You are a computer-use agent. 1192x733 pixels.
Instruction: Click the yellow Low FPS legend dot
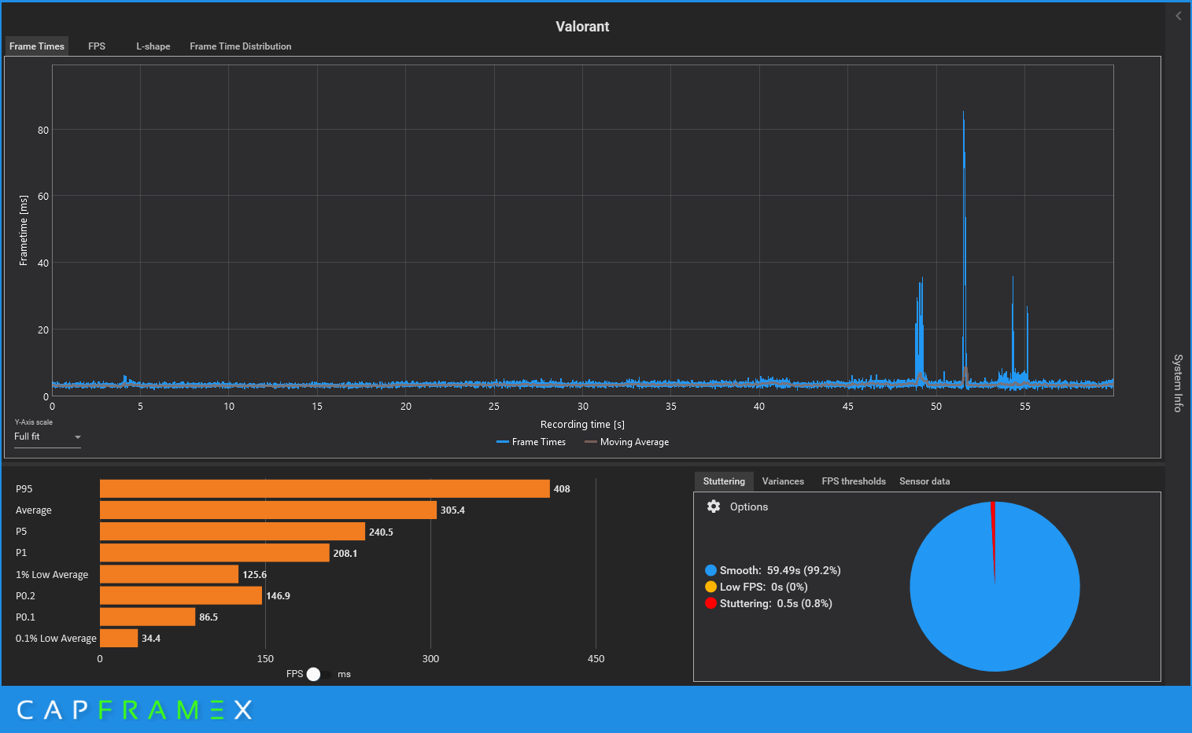pyautogui.click(x=710, y=587)
